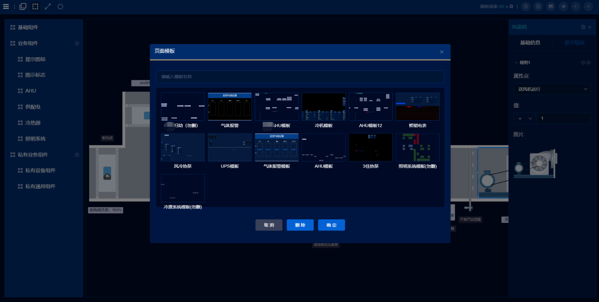Click the template name search field
Image resolution: width=599 pixels, height=302 pixels.
coord(300,77)
